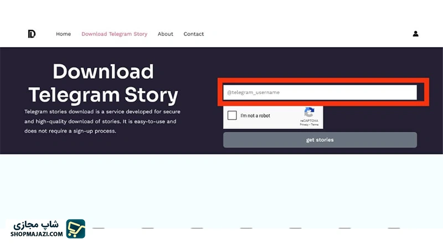Open the About page from navigation

(x=165, y=34)
